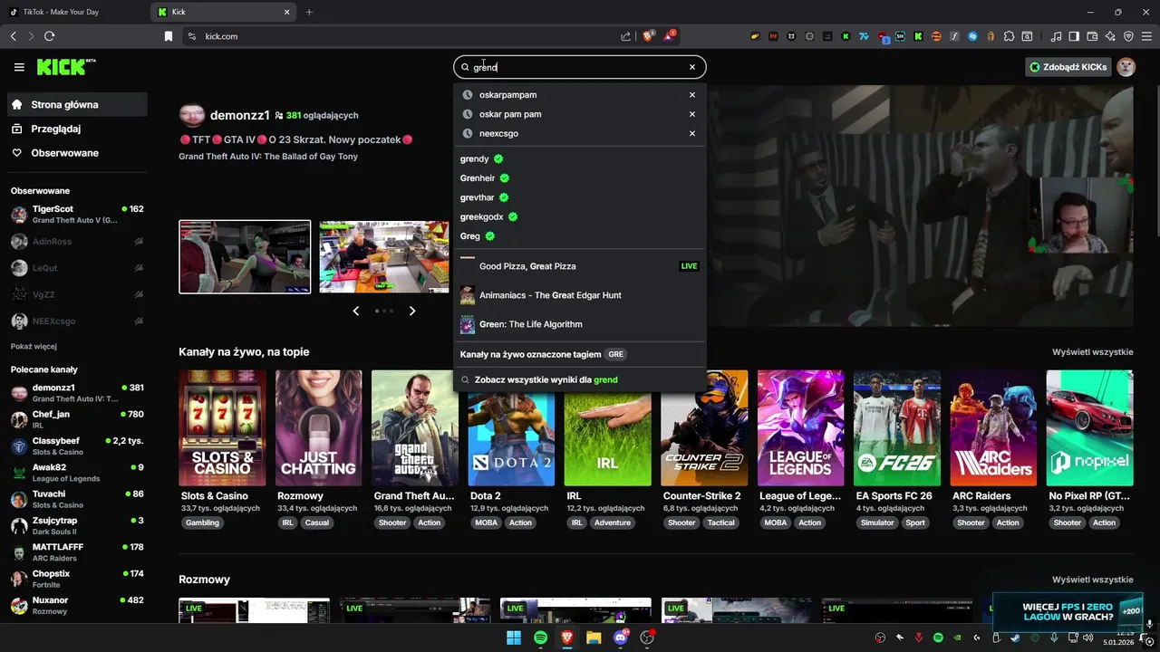The image size is (1160, 652).
Task: Click the GRE tag chip
Action: pos(616,354)
